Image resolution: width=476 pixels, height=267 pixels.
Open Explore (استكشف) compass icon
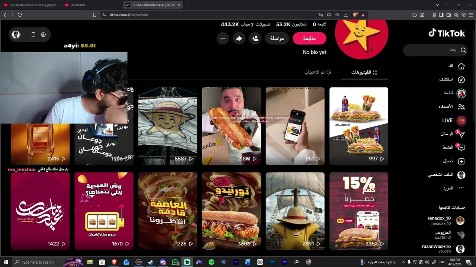click(x=461, y=80)
